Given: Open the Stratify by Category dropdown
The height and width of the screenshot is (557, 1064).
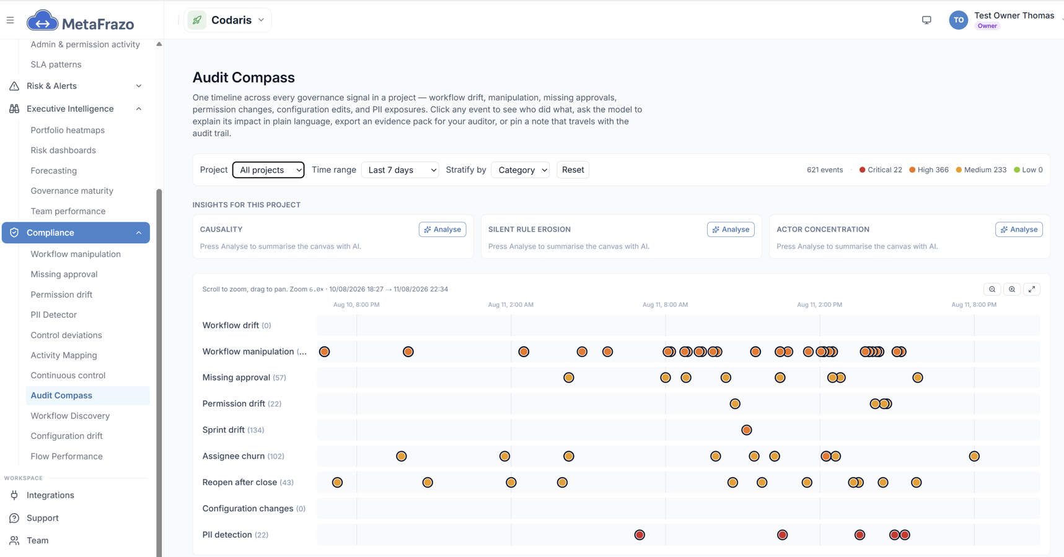Looking at the screenshot, I should tap(521, 170).
